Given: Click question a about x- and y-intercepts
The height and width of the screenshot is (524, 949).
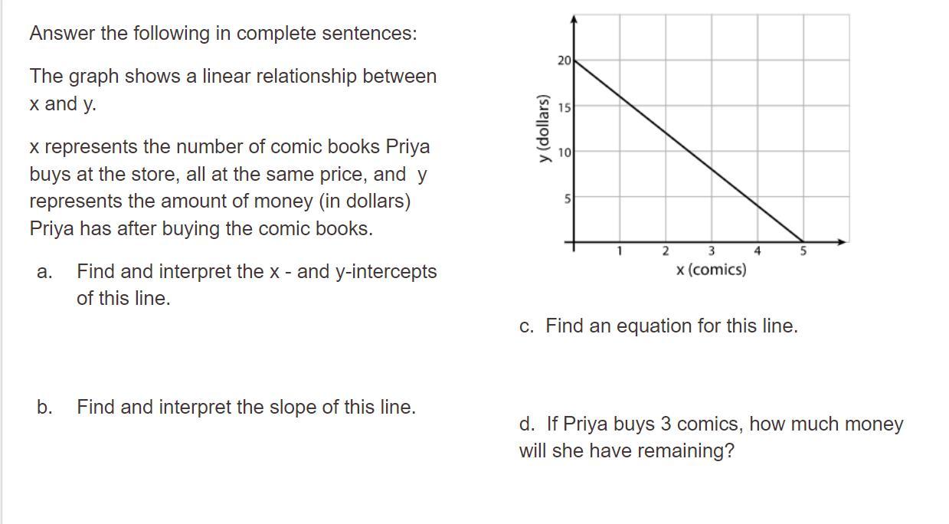Looking at the screenshot, I should (256, 284).
